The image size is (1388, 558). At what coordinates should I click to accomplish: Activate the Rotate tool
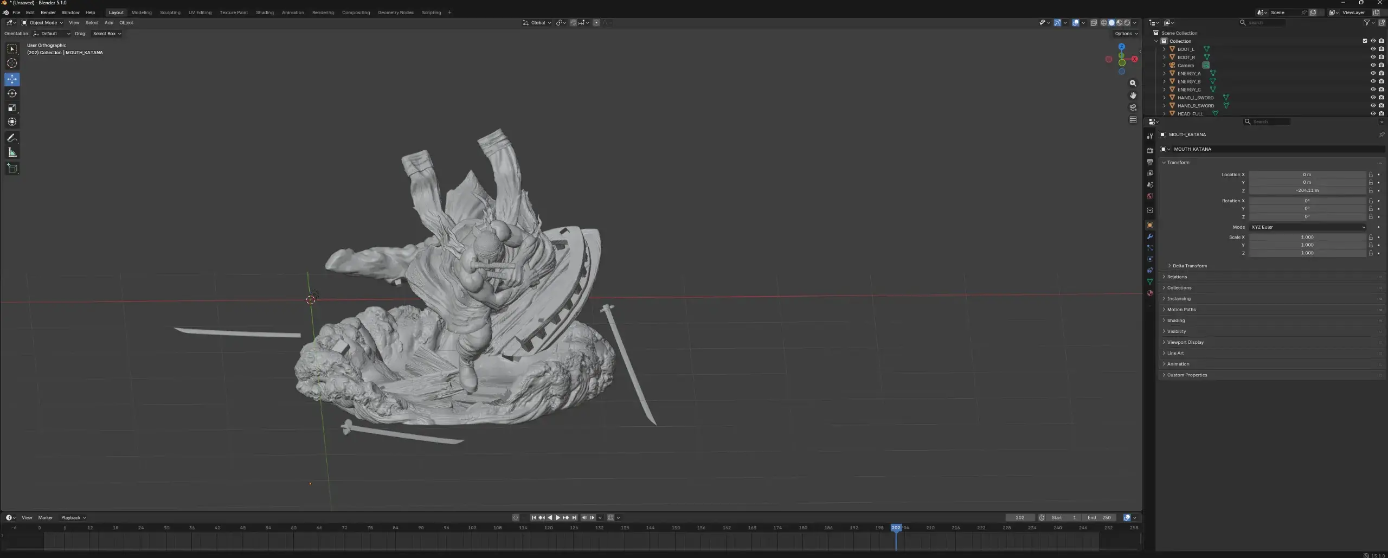(x=12, y=93)
